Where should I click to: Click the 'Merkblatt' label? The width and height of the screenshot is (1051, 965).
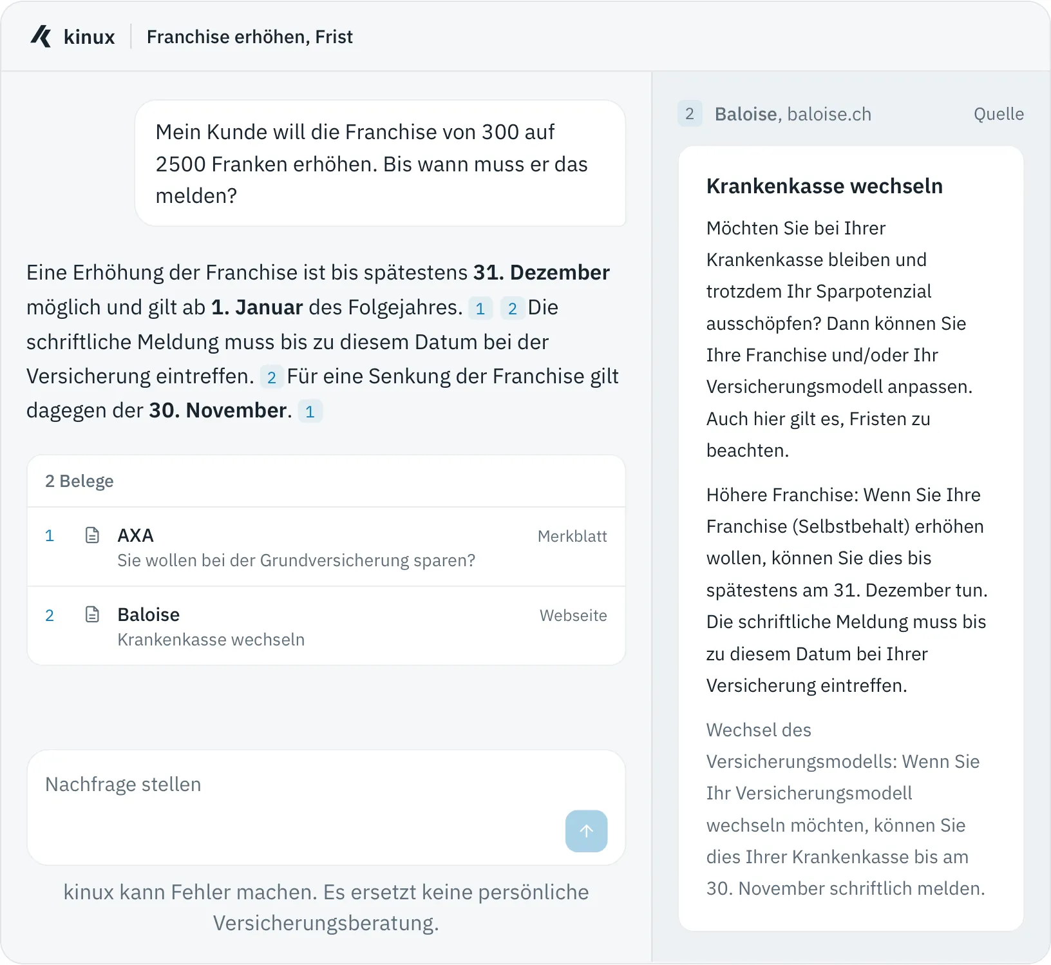(572, 536)
